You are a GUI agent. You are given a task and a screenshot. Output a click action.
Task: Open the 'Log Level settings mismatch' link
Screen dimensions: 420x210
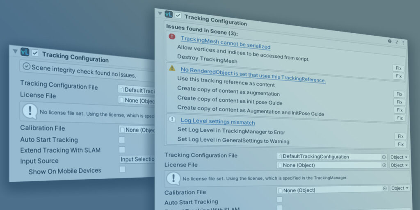(x=218, y=122)
